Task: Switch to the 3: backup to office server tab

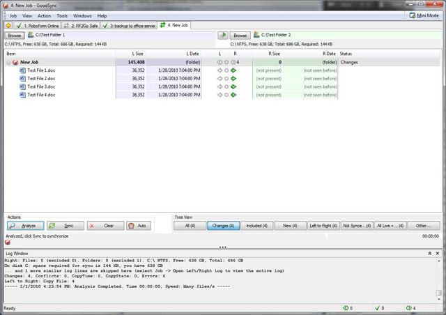Action: [129, 26]
